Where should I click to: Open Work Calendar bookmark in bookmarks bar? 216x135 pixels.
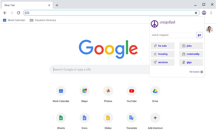(14, 20)
